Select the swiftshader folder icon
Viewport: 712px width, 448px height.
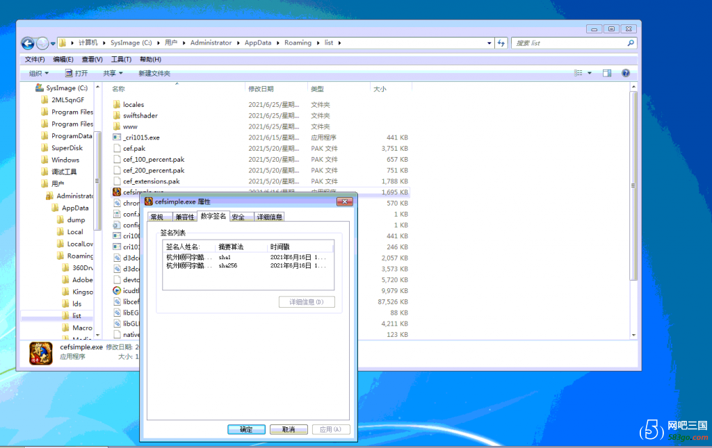point(117,115)
